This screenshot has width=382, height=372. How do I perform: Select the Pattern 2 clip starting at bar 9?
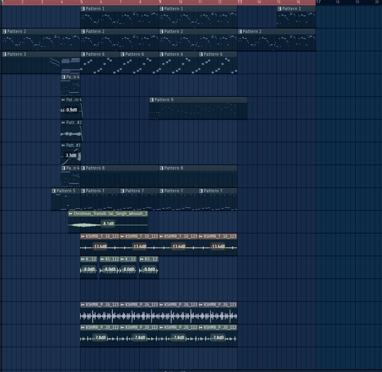pyautogui.click(x=198, y=40)
